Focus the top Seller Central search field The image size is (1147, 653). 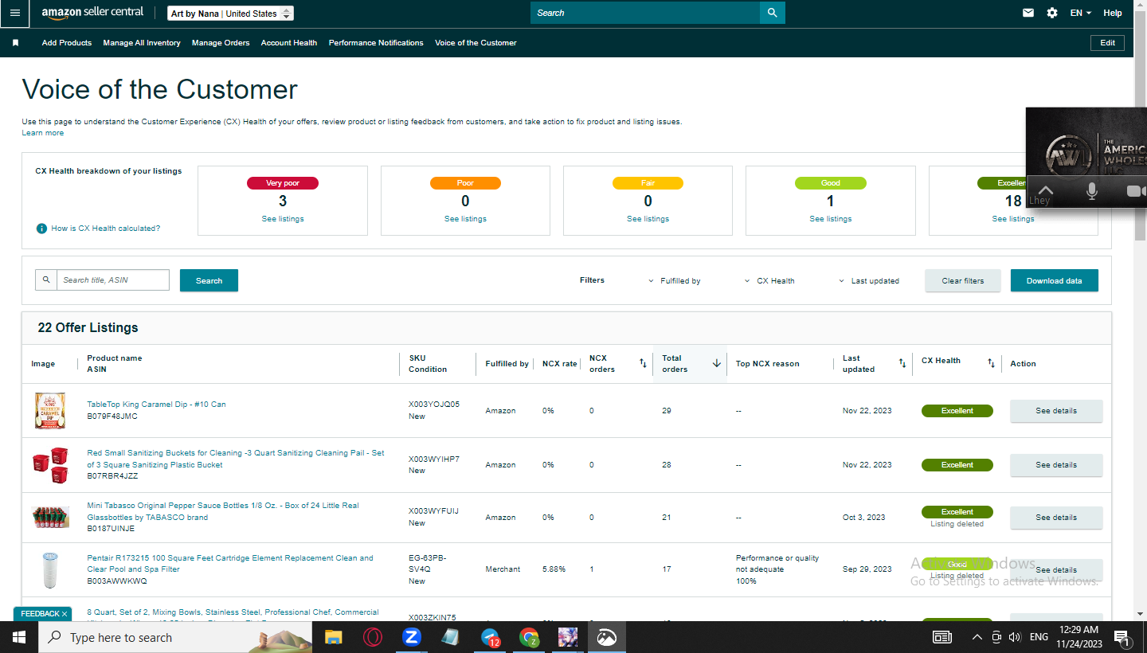point(645,13)
